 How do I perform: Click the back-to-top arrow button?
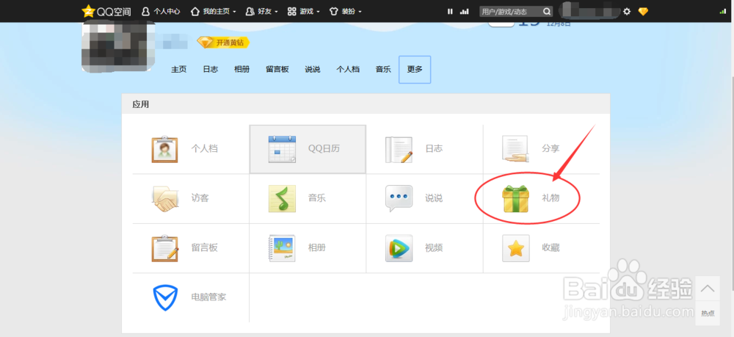(708, 288)
